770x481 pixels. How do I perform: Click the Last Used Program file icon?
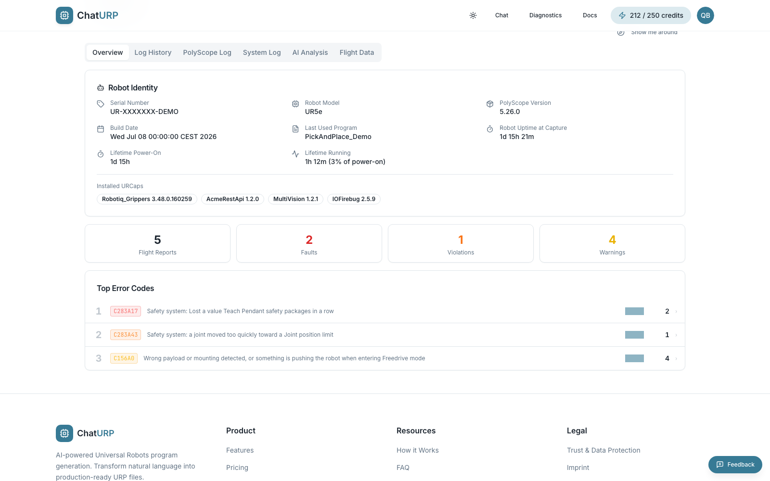(295, 129)
